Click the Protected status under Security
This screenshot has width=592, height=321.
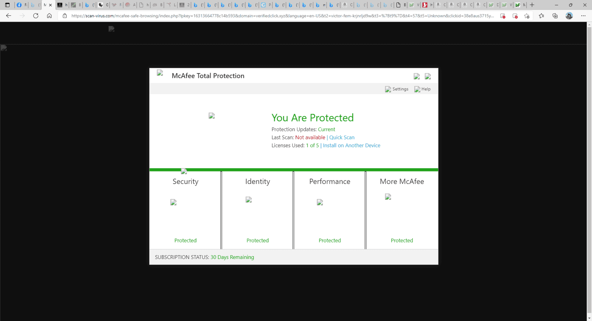tap(185, 241)
